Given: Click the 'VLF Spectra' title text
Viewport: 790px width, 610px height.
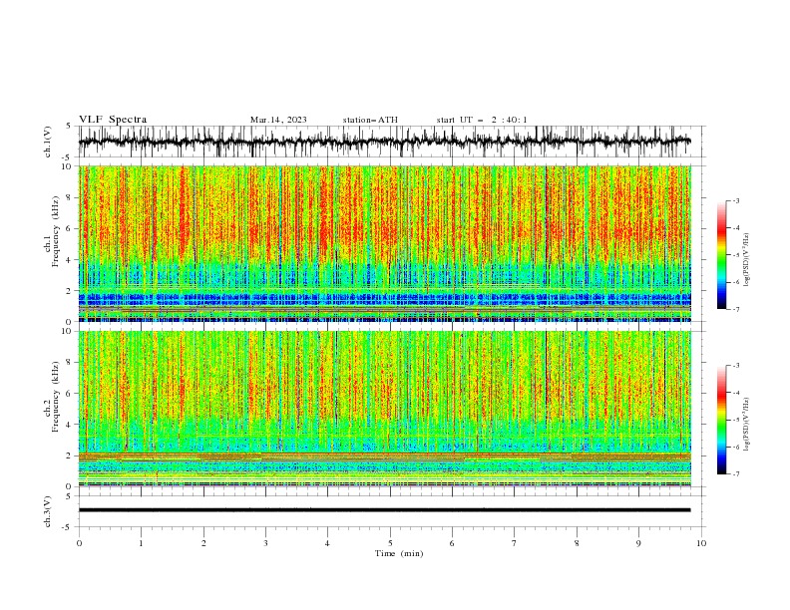Looking at the screenshot, I should (x=113, y=120).
